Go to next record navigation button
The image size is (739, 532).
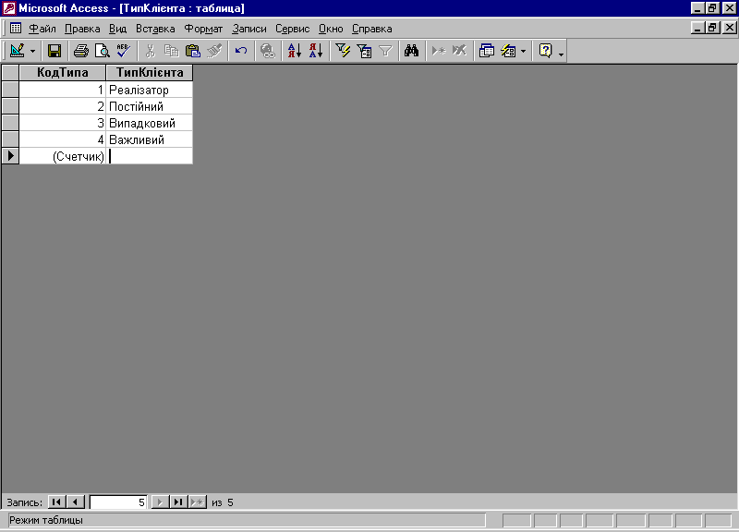tap(160, 502)
